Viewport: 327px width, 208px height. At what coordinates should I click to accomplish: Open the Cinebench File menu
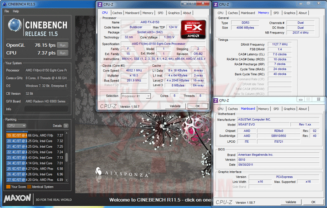click(7, 11)
